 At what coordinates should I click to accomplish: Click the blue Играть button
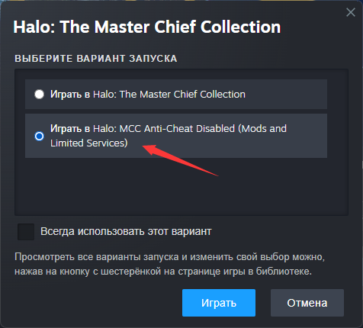tap(219, 303)
